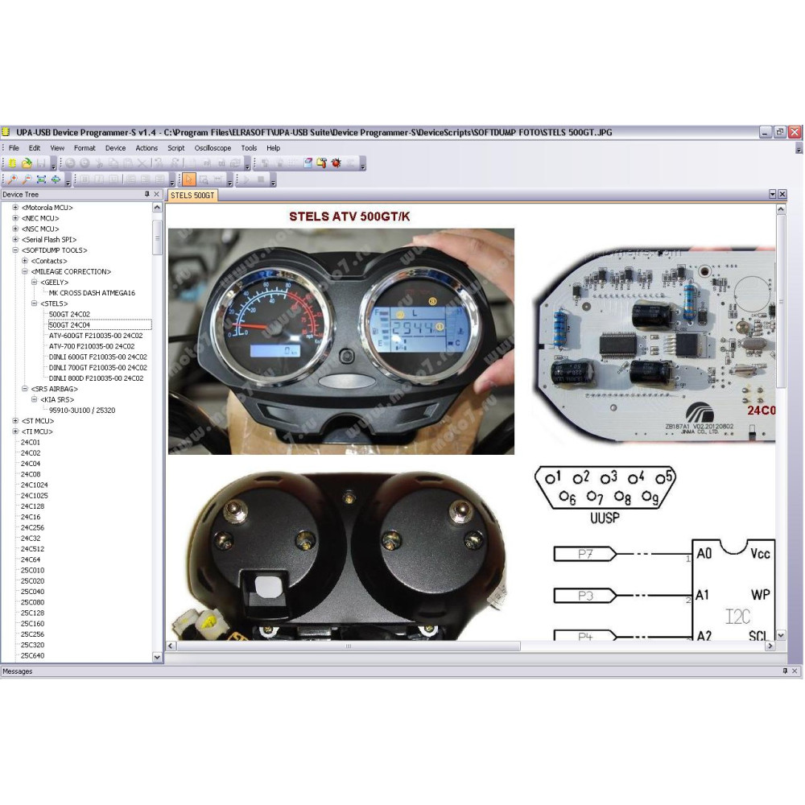Select the zoom-to-selection rectangle tool
This screenshot has height=805, width=805.
pos(204,180)
